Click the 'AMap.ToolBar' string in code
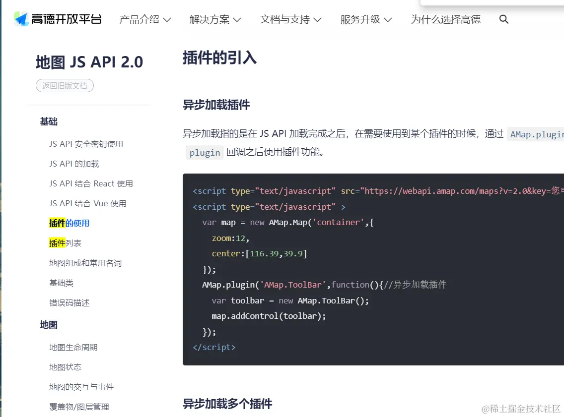Viewport: 564px width, 417px height. [x=292, y=285]
